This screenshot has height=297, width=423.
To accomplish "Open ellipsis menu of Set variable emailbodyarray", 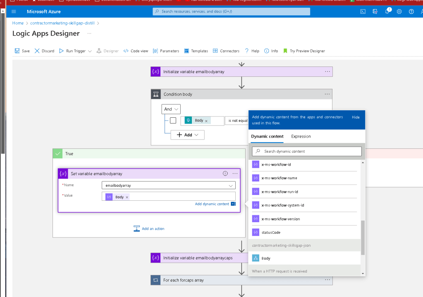I will pos(235,173).
